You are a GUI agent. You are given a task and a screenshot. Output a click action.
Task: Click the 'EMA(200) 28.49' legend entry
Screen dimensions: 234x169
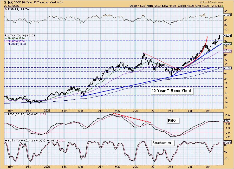click(15, 44)
